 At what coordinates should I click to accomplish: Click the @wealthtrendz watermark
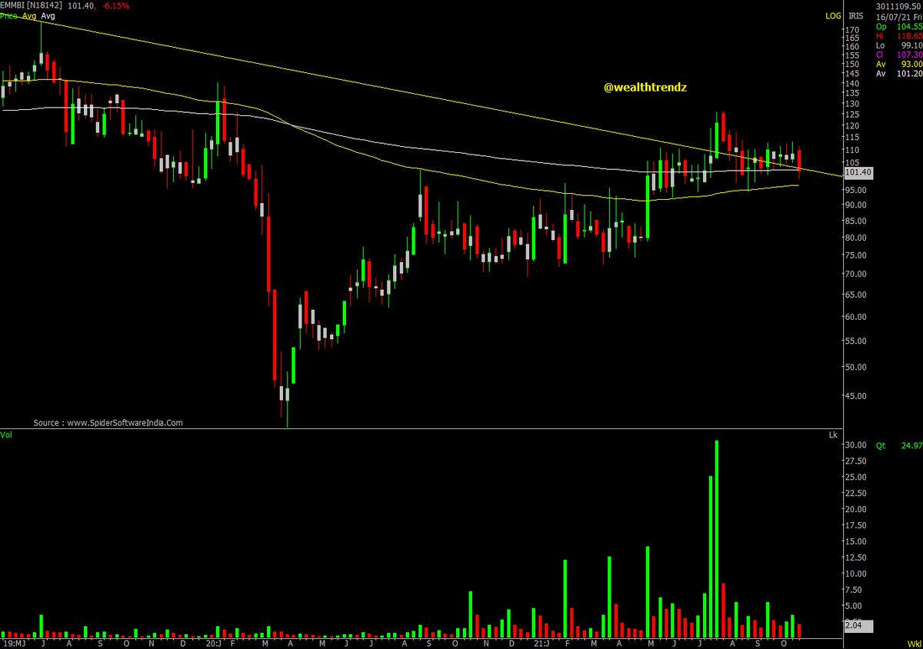point(645,87)
